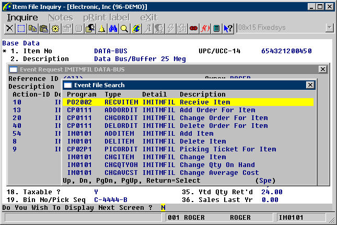Viewport: 337px width, 225px height.
Task: Click the greyed chart pages icon
Action: tap(182, 29)
